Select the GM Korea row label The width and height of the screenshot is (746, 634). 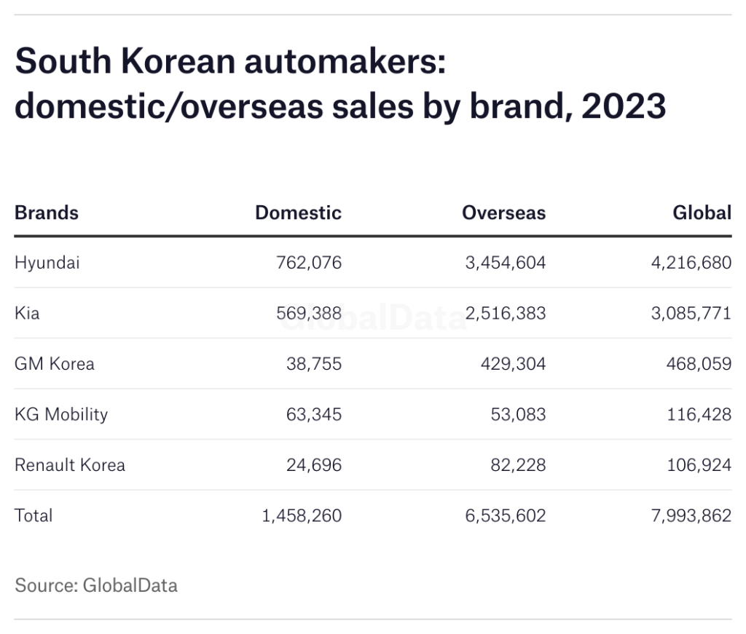[55, 363]
